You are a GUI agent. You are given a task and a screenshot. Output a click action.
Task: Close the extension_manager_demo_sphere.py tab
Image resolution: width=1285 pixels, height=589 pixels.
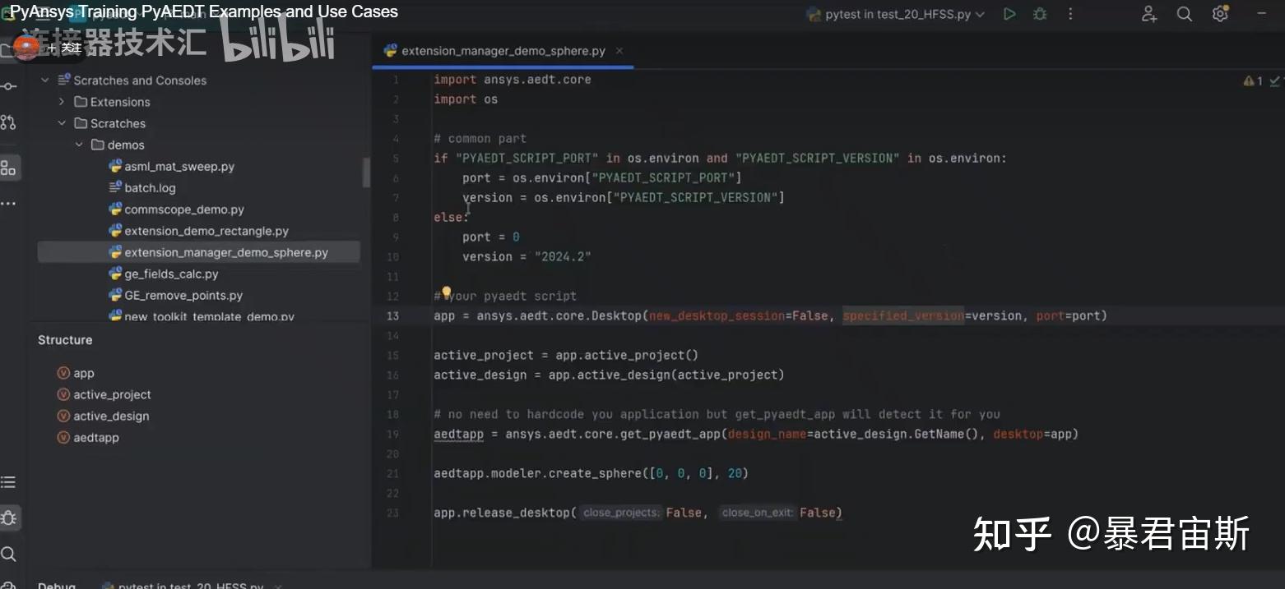coord(619,51)
